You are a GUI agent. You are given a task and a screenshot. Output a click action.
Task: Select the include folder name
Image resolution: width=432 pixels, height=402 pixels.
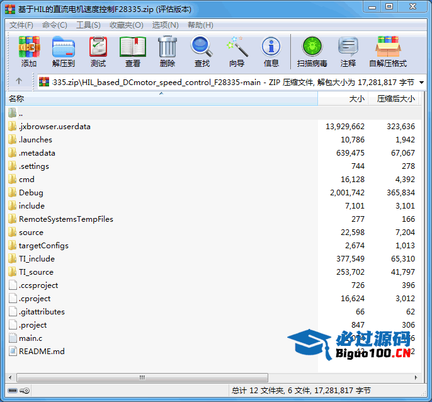pyautogui.click(x=31, y=206)
